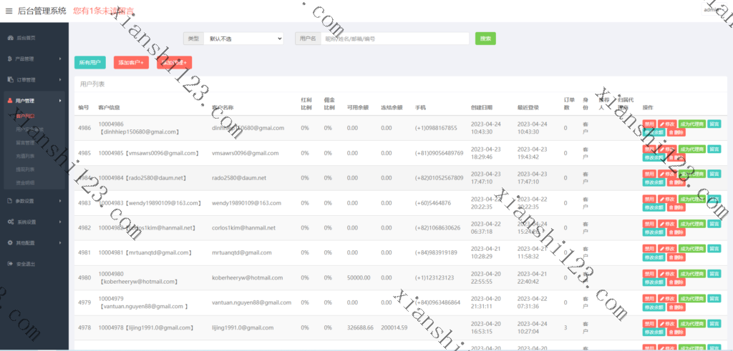733x351 pixels.
Task: Click the cogs icon beside 系统设置
Action: pos(10,222)
